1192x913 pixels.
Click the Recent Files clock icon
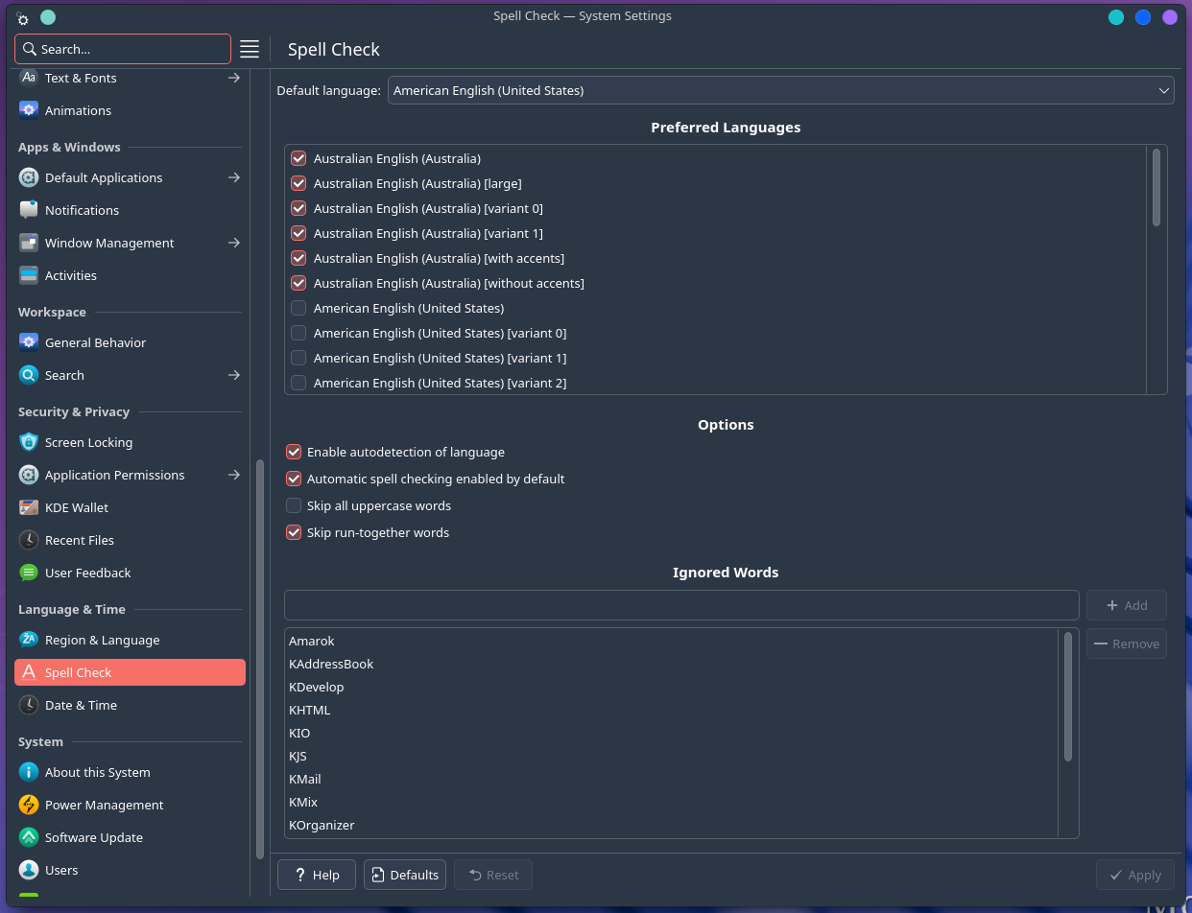click(x=29, y=540)
